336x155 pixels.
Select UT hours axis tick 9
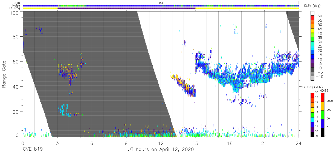(x=126, y=143)
